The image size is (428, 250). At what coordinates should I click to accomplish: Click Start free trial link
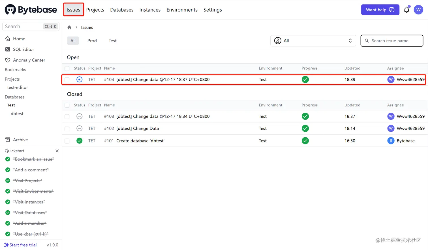coord(23,245)
